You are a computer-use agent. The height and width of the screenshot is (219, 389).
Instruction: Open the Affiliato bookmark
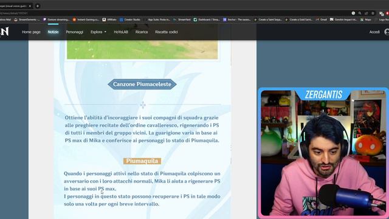pyautogui.click(x=109, y=19)
